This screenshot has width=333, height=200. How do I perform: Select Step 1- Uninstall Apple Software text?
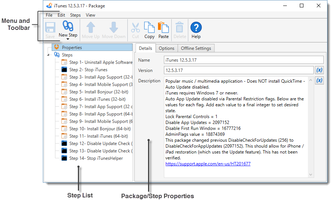pos(101,62)
